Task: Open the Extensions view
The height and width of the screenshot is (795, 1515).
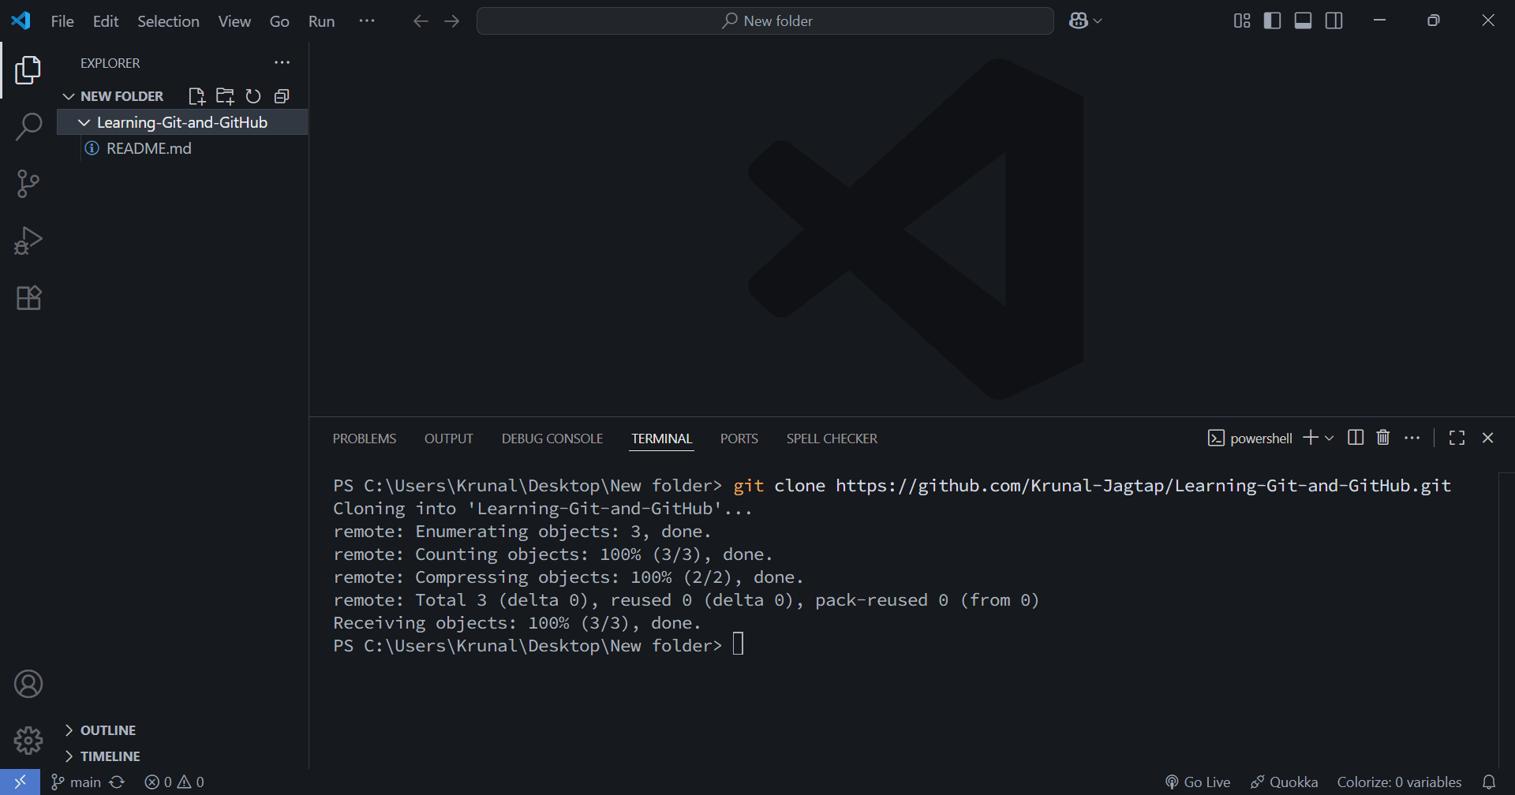Action: (28, 297)
